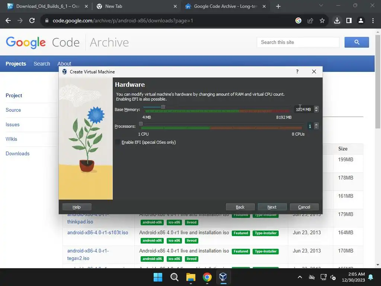The image size is (381, 286).
Task: Show hidden system tray icons
Action: click(300, 277)
